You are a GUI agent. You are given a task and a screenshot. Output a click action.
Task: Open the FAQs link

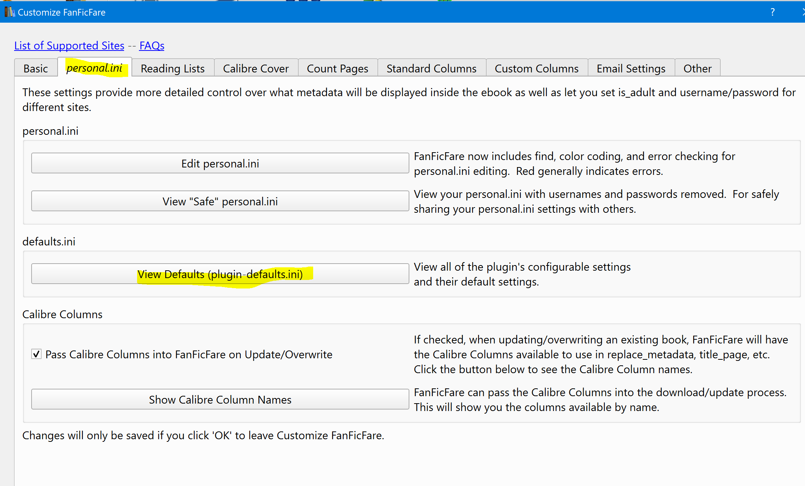(x=152, y=45)
